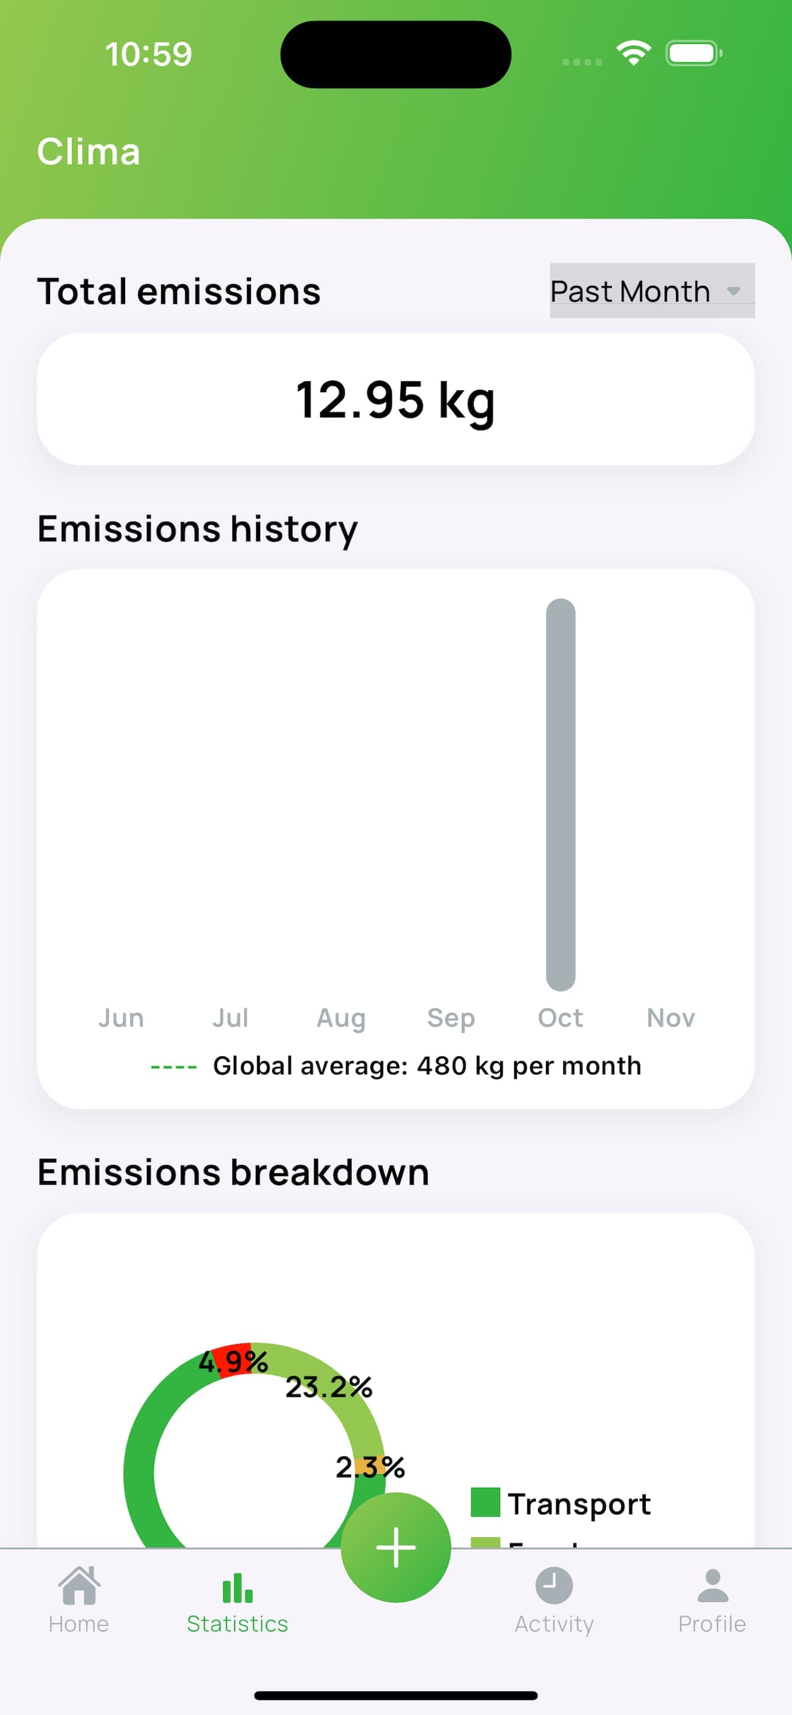Screen dimensions: 792x1715
Task: Click the green Transport legend square
Action: pos(485,1503)
